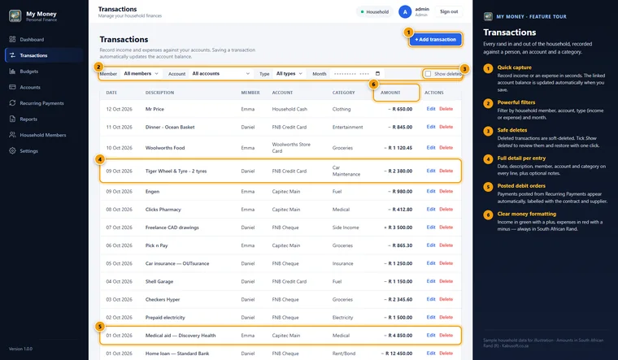Navigate to Accounts menu item
Image resolution: width=618 pixels, height=360 pixels.
tap(44, 87)
